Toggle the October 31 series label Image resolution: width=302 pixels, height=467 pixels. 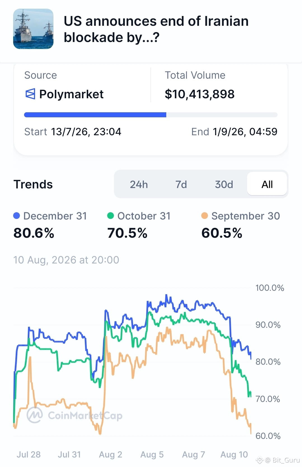click(x=144, y=216)
